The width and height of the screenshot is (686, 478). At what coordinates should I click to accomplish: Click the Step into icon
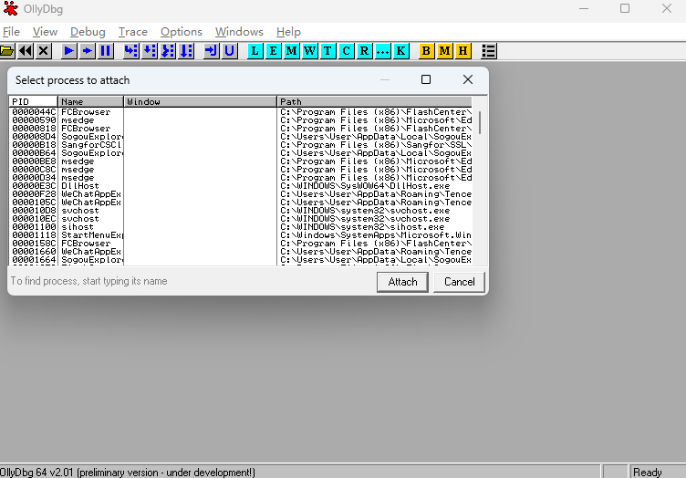pyautogui.click(x=130, y=51)
